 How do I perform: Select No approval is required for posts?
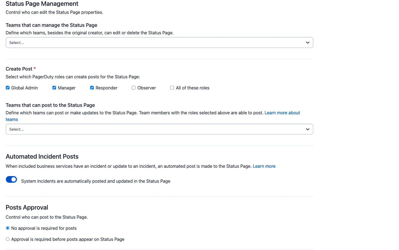pos(8,228)
